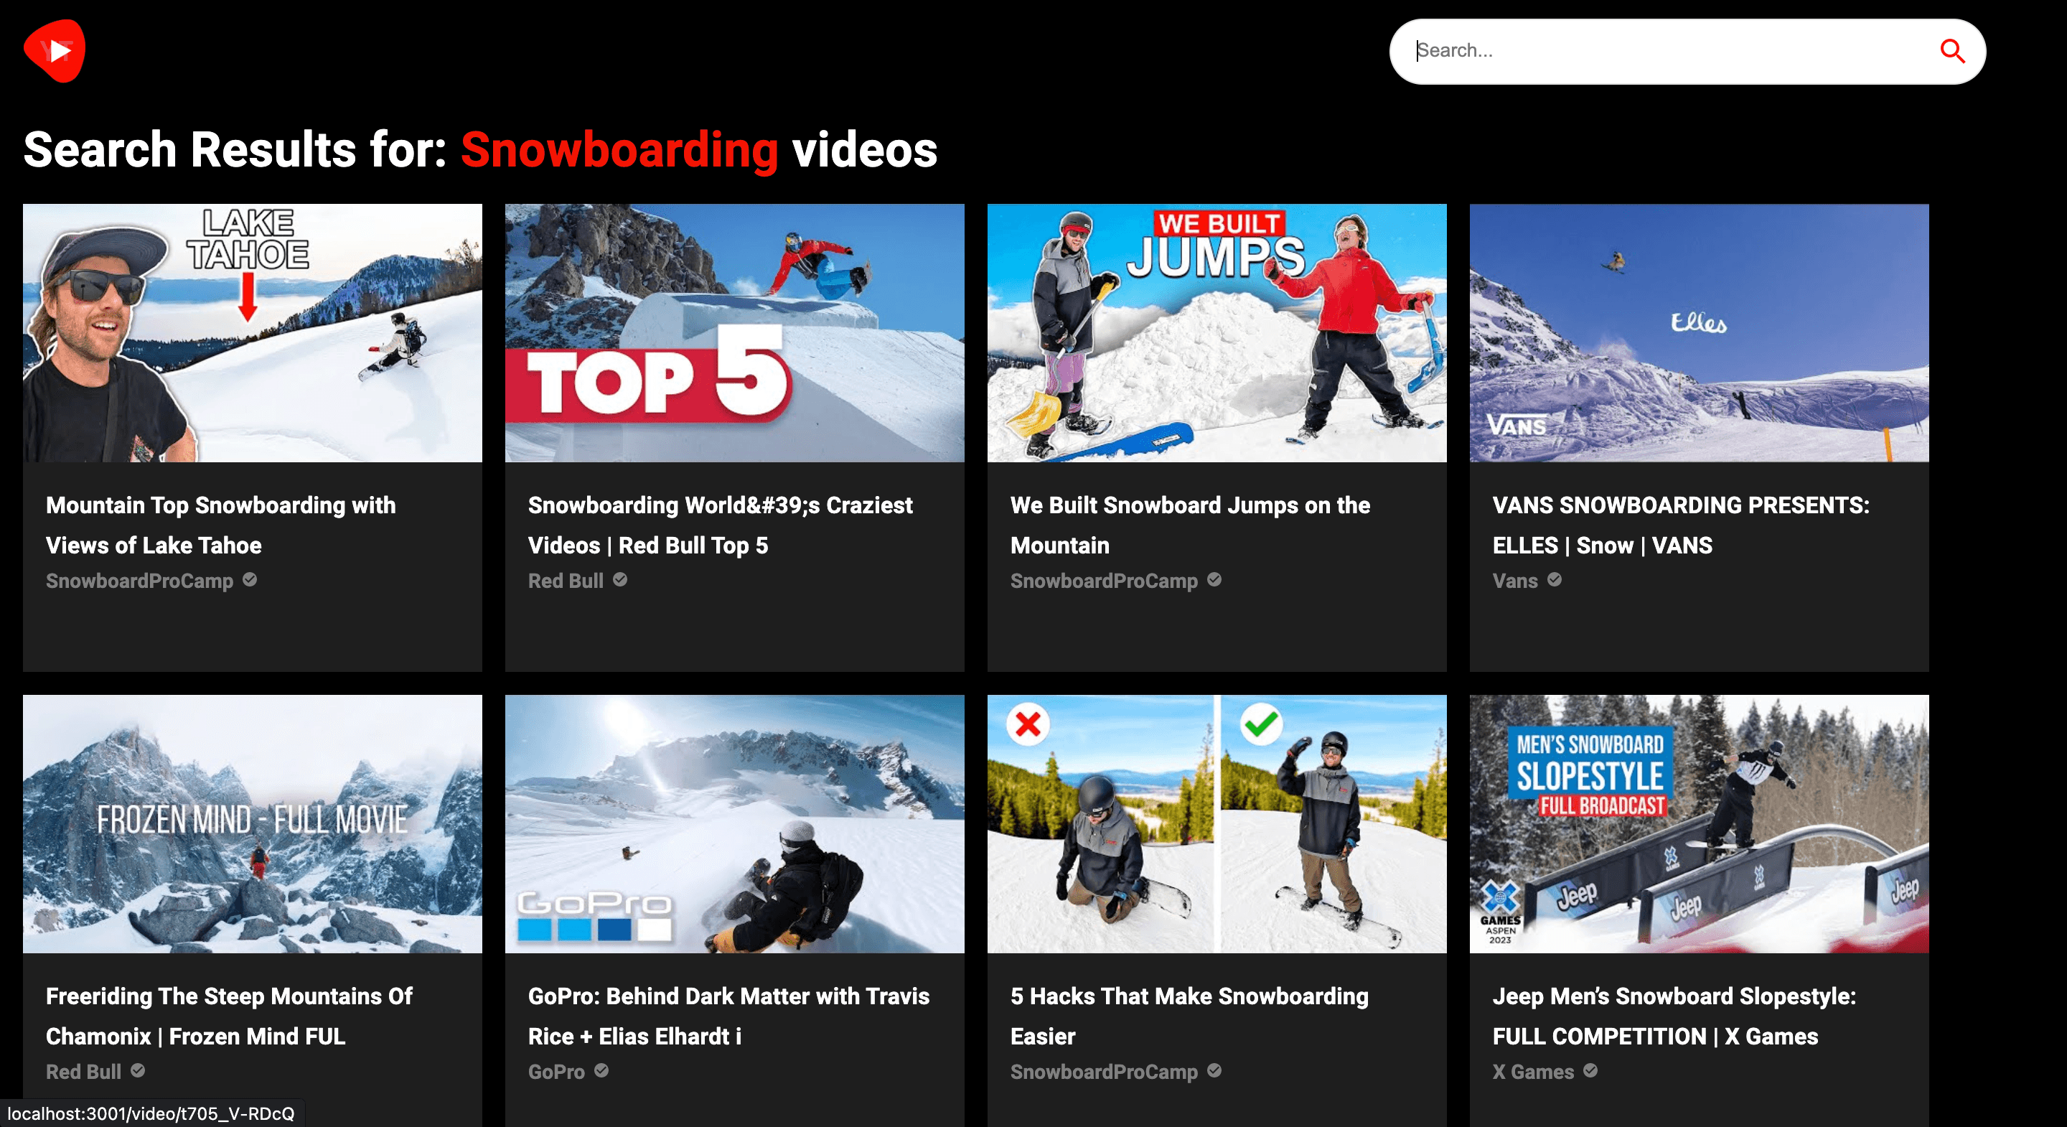
Task: Click Vans channel name under Elles video
Action: click(x=1515, y=580)
